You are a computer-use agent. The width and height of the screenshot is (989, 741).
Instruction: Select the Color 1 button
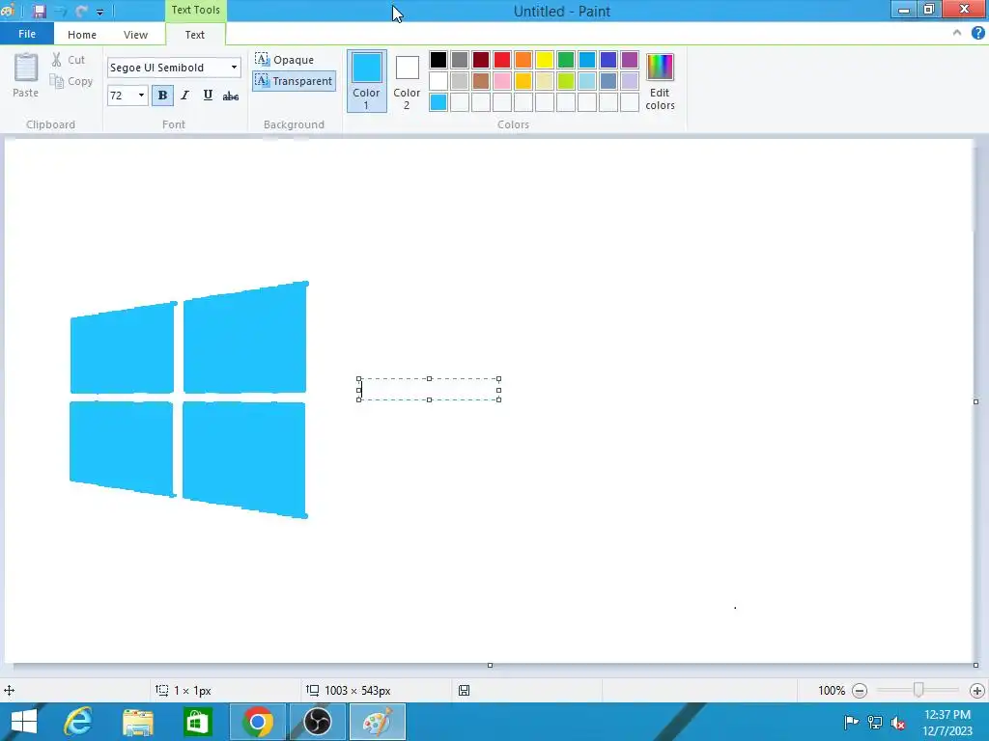click(366, 81)
